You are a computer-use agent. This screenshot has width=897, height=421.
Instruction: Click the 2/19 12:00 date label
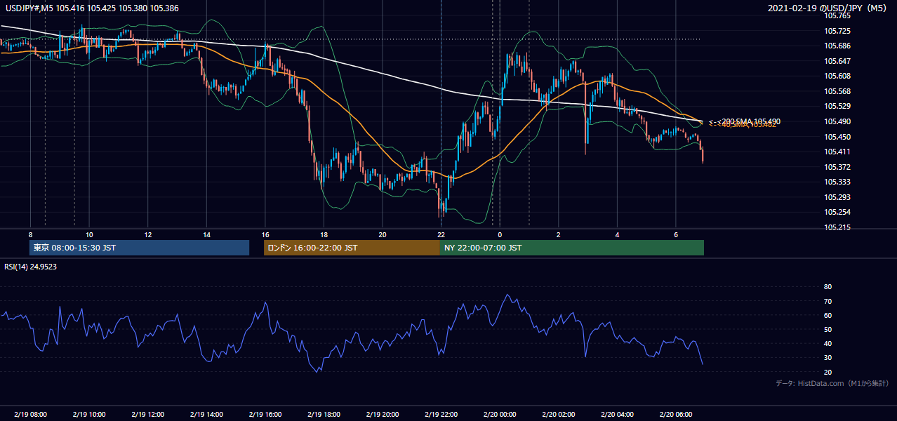point(147,415)
